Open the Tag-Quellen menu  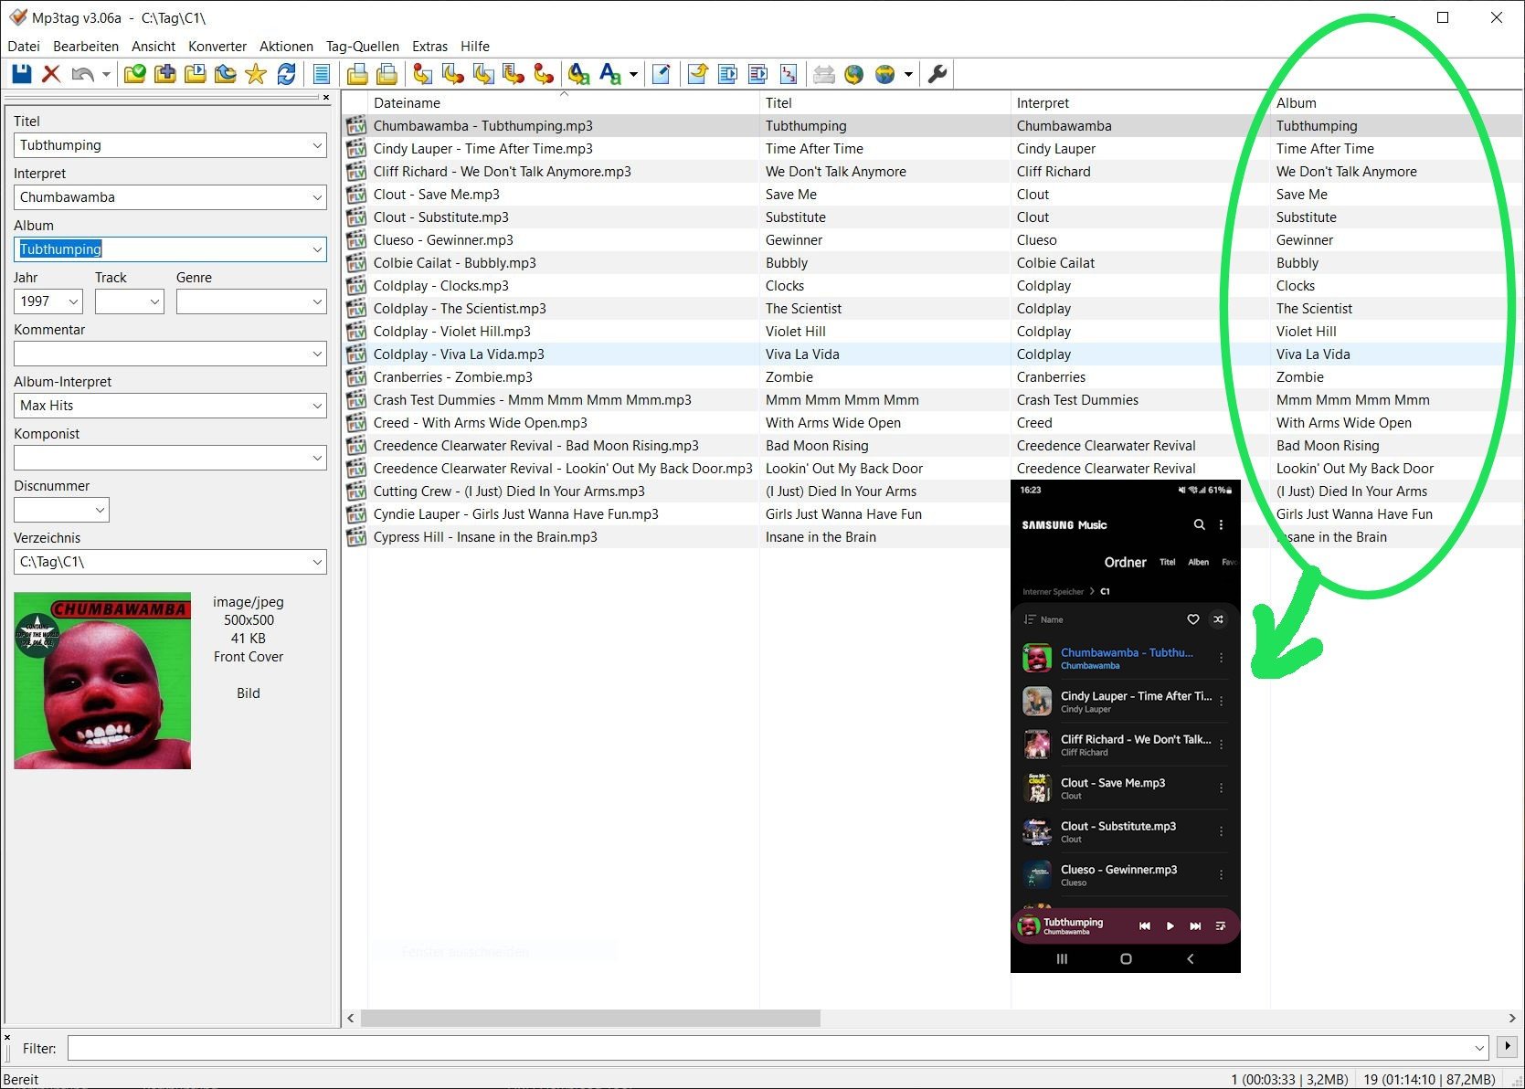pos(363,47)
